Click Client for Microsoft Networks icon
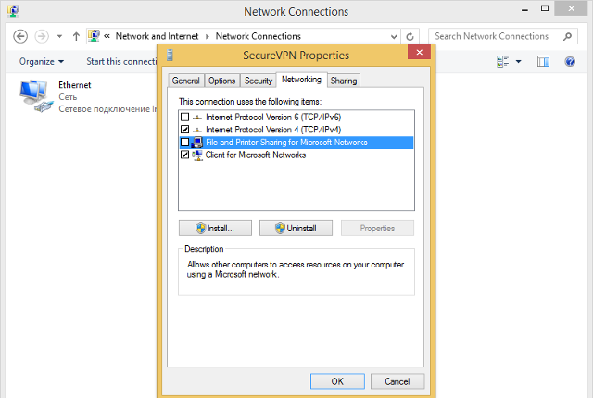This screenshot has height=398, width=593. pos(197,155)
